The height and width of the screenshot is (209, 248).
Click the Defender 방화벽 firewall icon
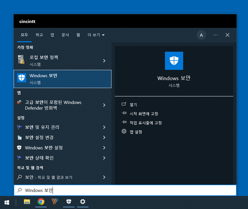19,102
